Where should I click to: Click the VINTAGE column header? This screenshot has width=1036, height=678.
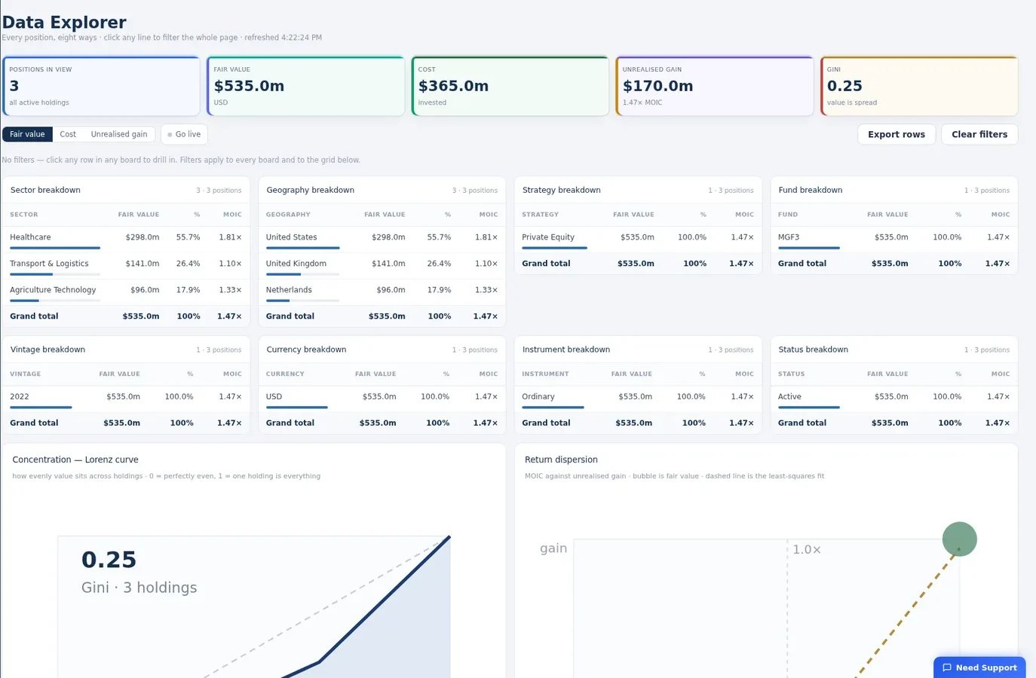click(26, 374)
